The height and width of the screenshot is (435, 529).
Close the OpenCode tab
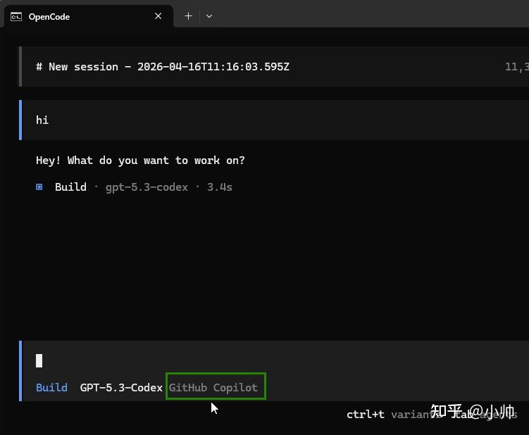tap(158, 16)
